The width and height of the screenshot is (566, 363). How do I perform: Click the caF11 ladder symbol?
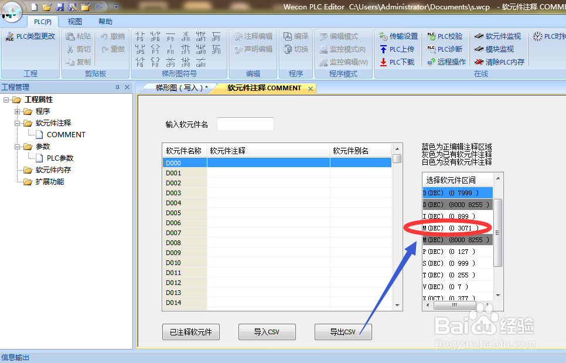pos(201,62)
